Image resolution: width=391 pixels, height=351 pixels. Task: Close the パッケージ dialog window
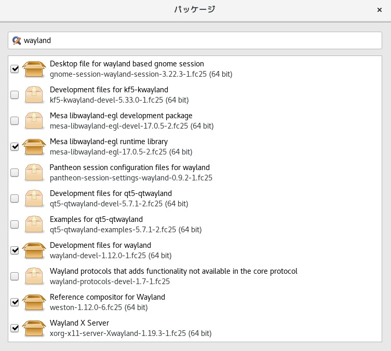[380, 9]
